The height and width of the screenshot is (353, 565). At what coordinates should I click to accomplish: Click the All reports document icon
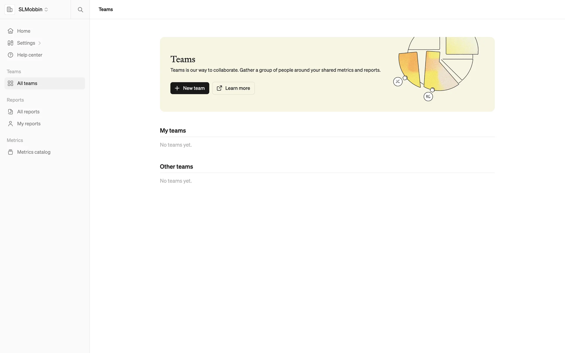coord(11,112)
